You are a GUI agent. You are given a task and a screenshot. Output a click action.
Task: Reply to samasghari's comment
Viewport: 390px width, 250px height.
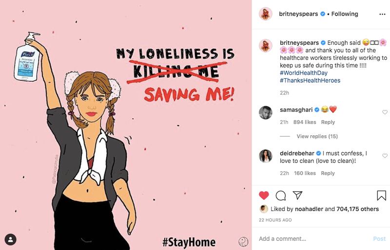(328, 122)
